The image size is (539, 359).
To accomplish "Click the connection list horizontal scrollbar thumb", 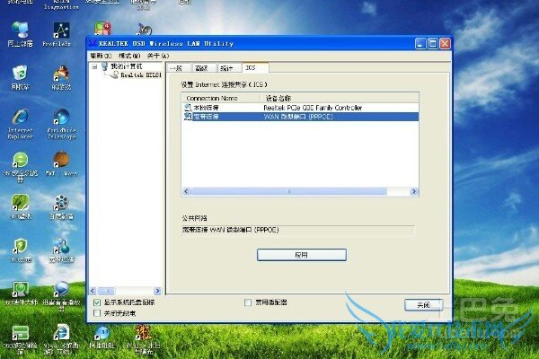I will click(288, 191).
